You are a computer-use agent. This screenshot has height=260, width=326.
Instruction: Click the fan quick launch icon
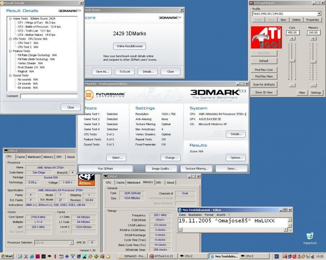pos(43,256)
